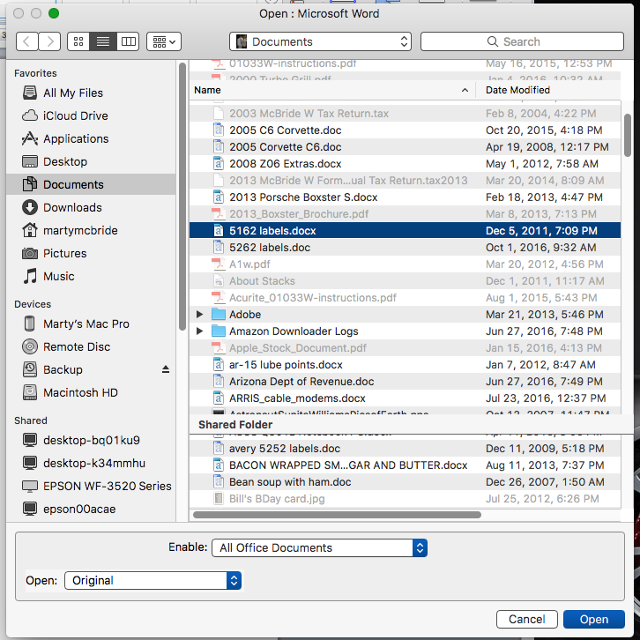The width and height of the screenshot is (640, 640).
Task: Click the horizontal scrollbar below file list
Action: (337, 515)
